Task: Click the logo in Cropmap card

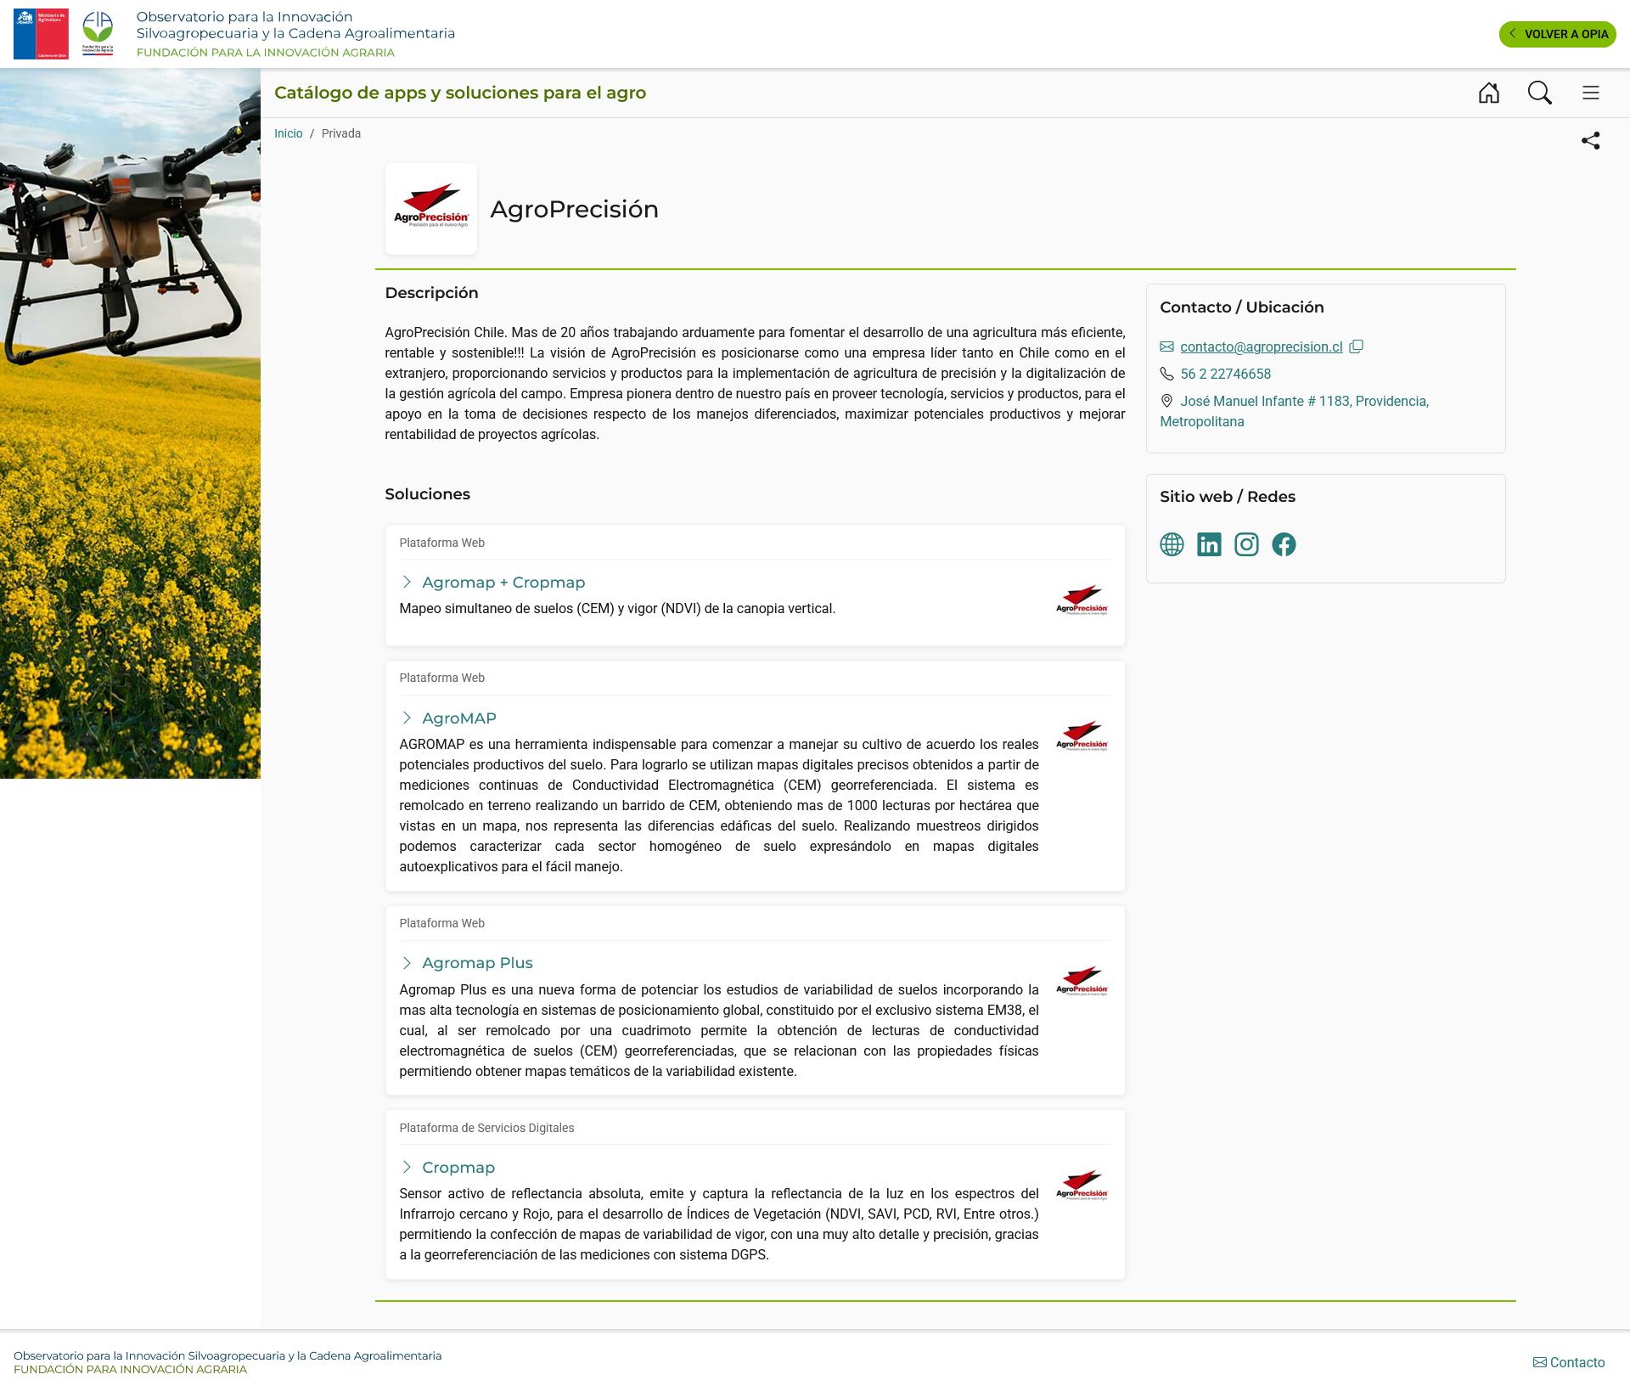Action: point(1082,1185)
